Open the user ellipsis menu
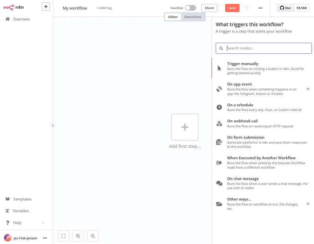The width and height of the screenshot is (314, 244). pos(45,238)
